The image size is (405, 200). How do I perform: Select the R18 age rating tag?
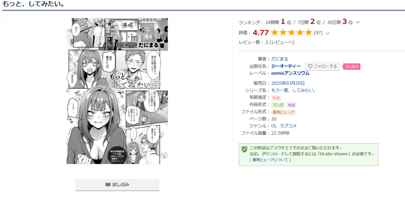(276, 98)
